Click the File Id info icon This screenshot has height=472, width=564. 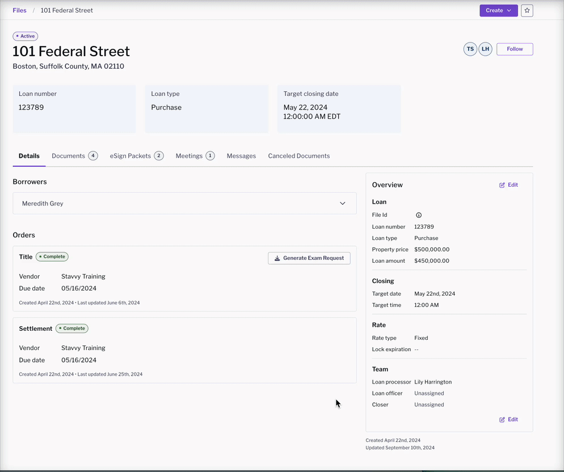[419, 215]
